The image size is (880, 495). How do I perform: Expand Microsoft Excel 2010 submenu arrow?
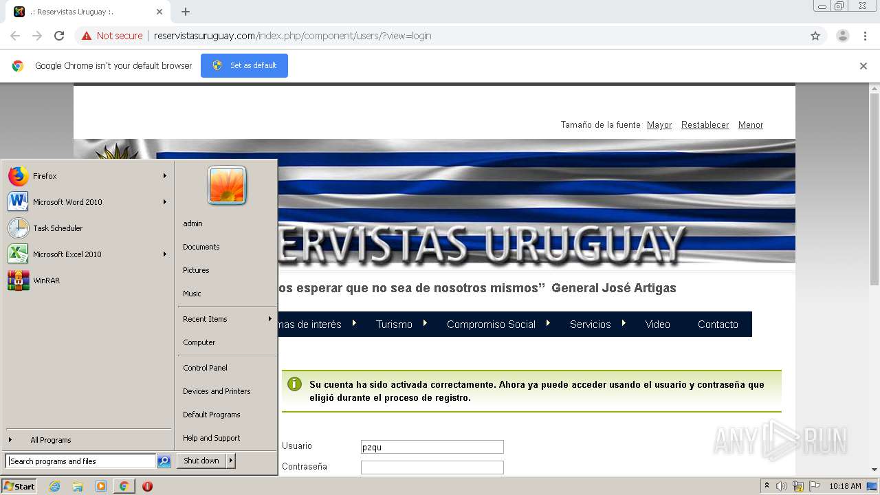tap(165, 254)
